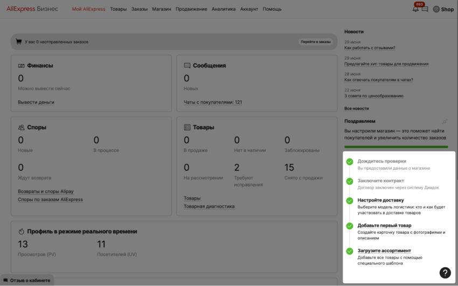The image size is (458, 286).
Task: Open Возвраты и споры Alipay link
Action: [x=46, y=191]
